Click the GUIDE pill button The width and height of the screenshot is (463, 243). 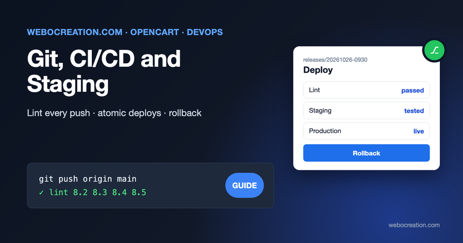pos(245,185)
